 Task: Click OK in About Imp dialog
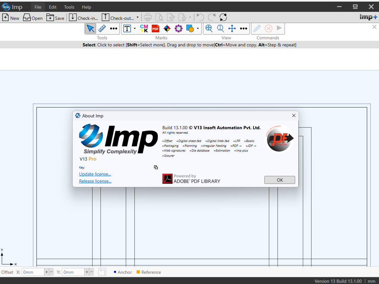point(280,180)
